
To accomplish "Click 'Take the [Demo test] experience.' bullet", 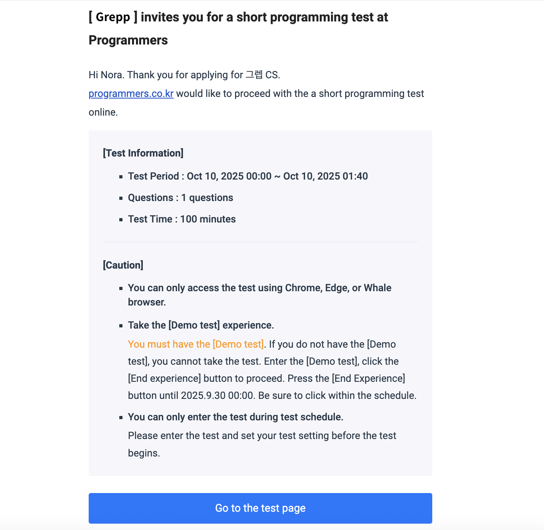I will 201,325.
